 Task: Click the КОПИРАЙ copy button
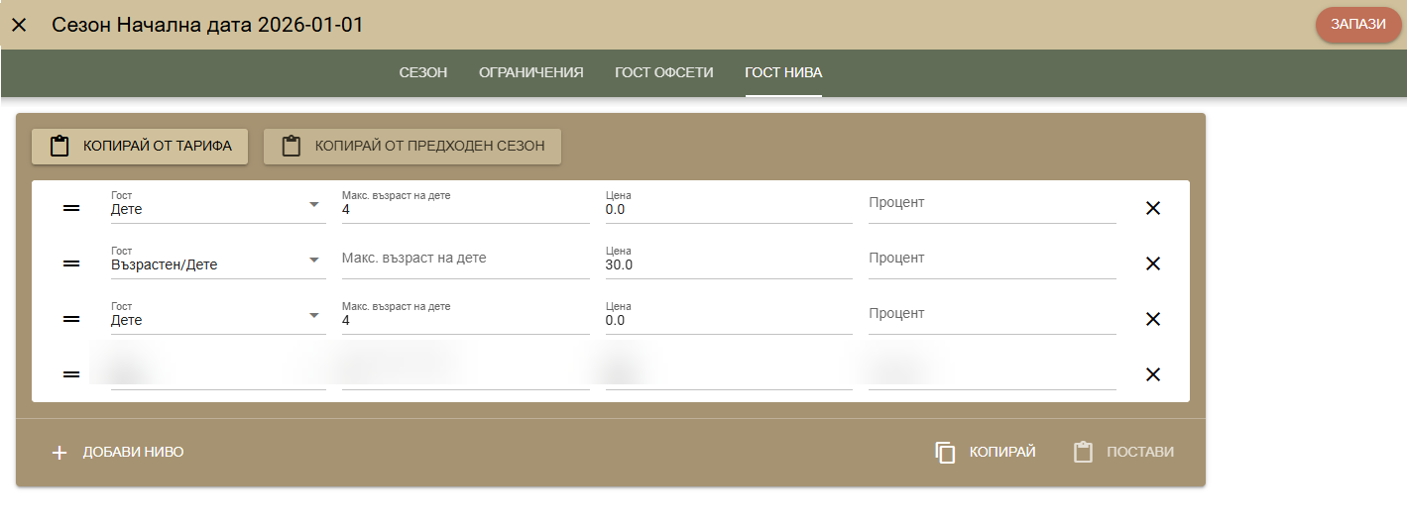[986, 453]
